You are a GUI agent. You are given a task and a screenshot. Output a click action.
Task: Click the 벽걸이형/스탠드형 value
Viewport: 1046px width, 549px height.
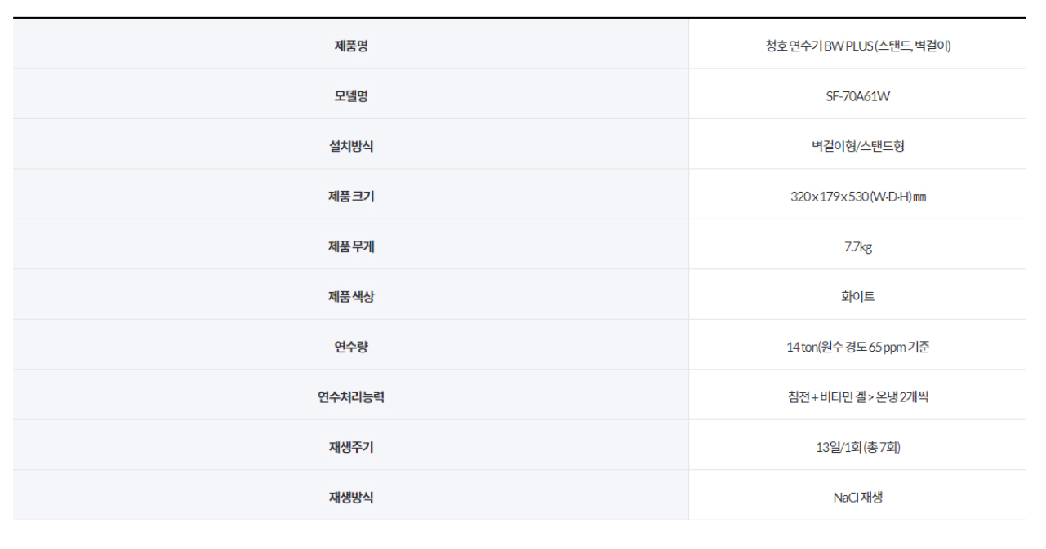(857, 147)
